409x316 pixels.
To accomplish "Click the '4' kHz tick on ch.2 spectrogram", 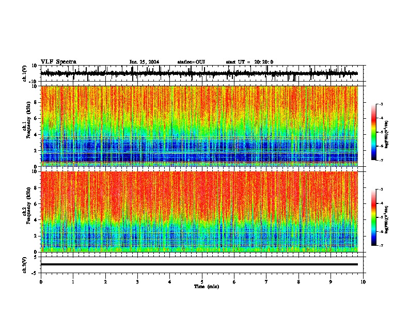I will 36,220.
